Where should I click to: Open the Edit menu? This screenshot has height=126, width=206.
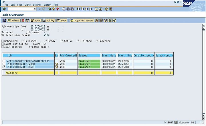click(13, 5)
